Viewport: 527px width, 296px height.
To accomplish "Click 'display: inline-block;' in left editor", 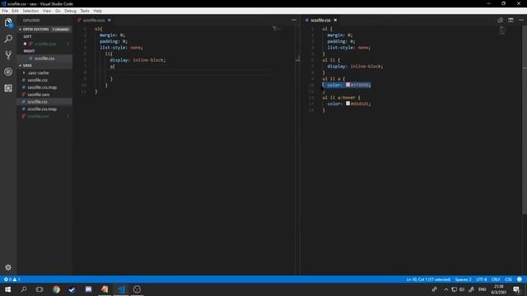I will pyautogui.click(x=138, y=60).
